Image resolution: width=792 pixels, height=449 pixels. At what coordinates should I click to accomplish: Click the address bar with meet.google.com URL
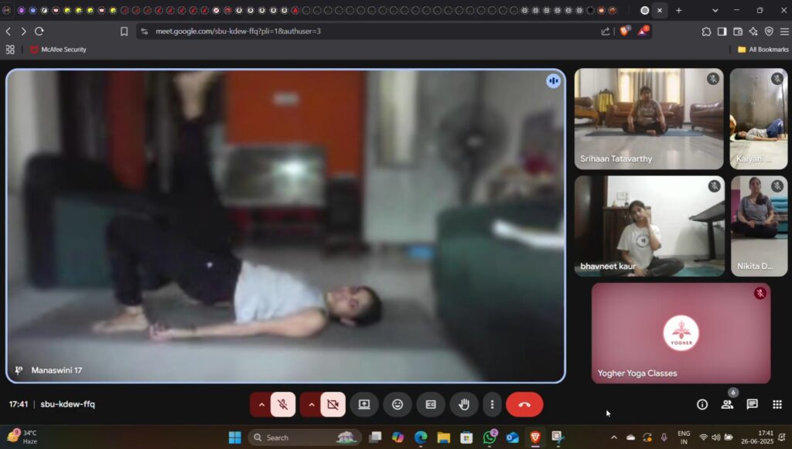pyautogui.click(x=364, y=31)
